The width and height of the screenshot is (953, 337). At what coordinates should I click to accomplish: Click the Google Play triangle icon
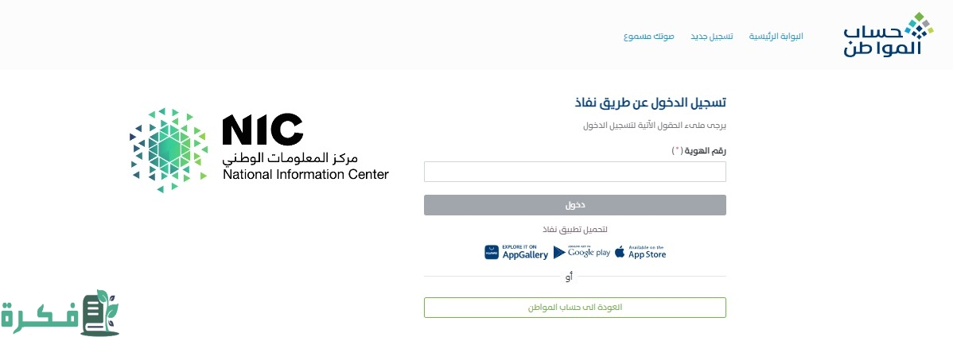[559, 253]
